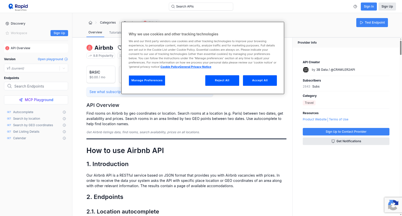The width and height of the screenshot is (402, 216).
Task: Click the Discovery compass icon
Action: point(7,24)
